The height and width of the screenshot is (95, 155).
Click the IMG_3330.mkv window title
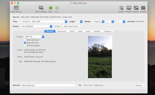tap(80, 3)
